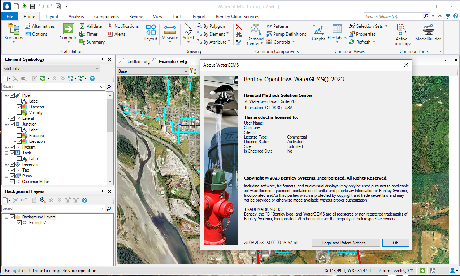Switch to the Analysis ribbon tab
Image resolution: width=460 pixels, height=276 pixels.
click(76, 17)
